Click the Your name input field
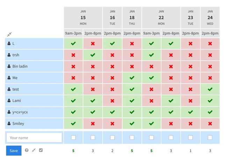Screen dimensions: 227x159 (34, 138)
